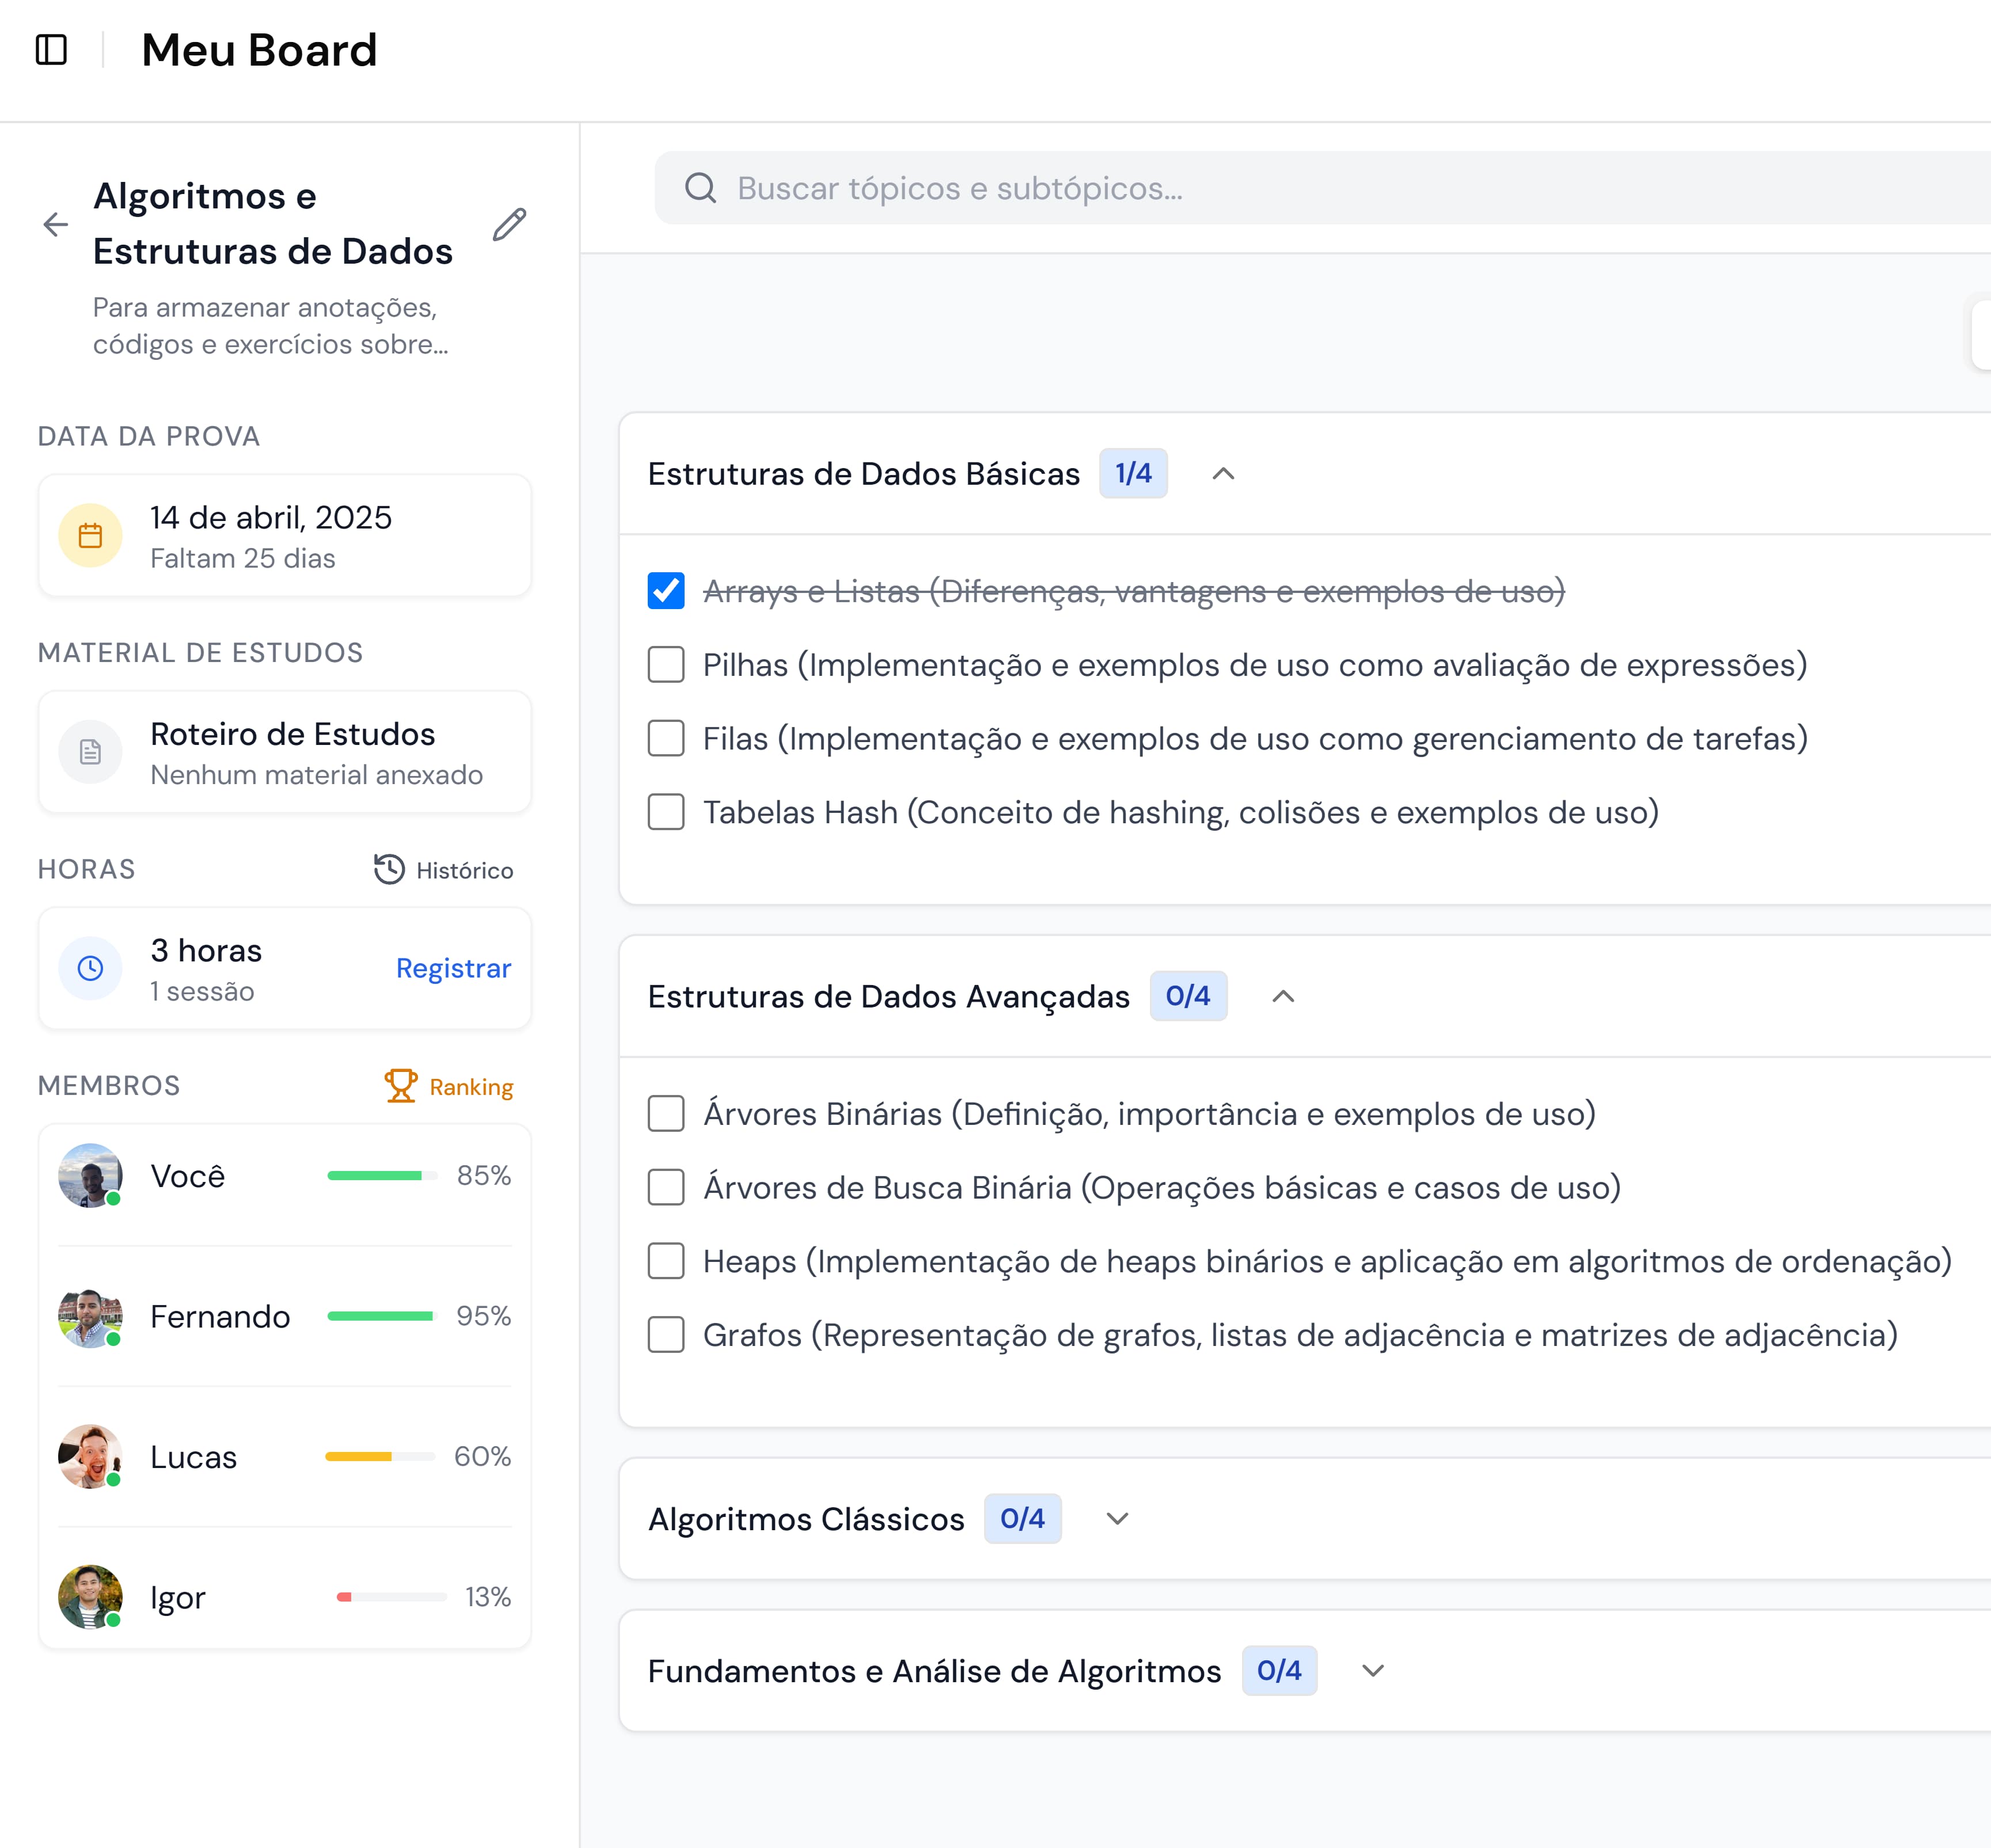Click the board description text
The height and width of the screenshot is (1848, 1991).
click(270, 325)
